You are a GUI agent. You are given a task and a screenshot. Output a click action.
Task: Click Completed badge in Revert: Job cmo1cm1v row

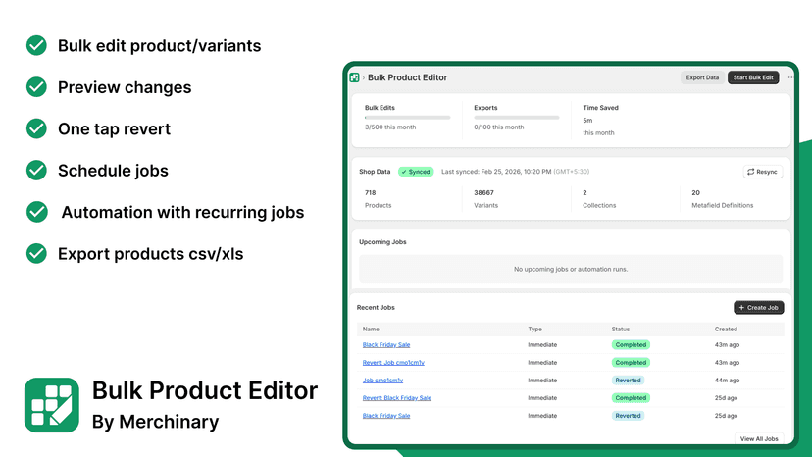pyautogui.click(x=631, y=362)
